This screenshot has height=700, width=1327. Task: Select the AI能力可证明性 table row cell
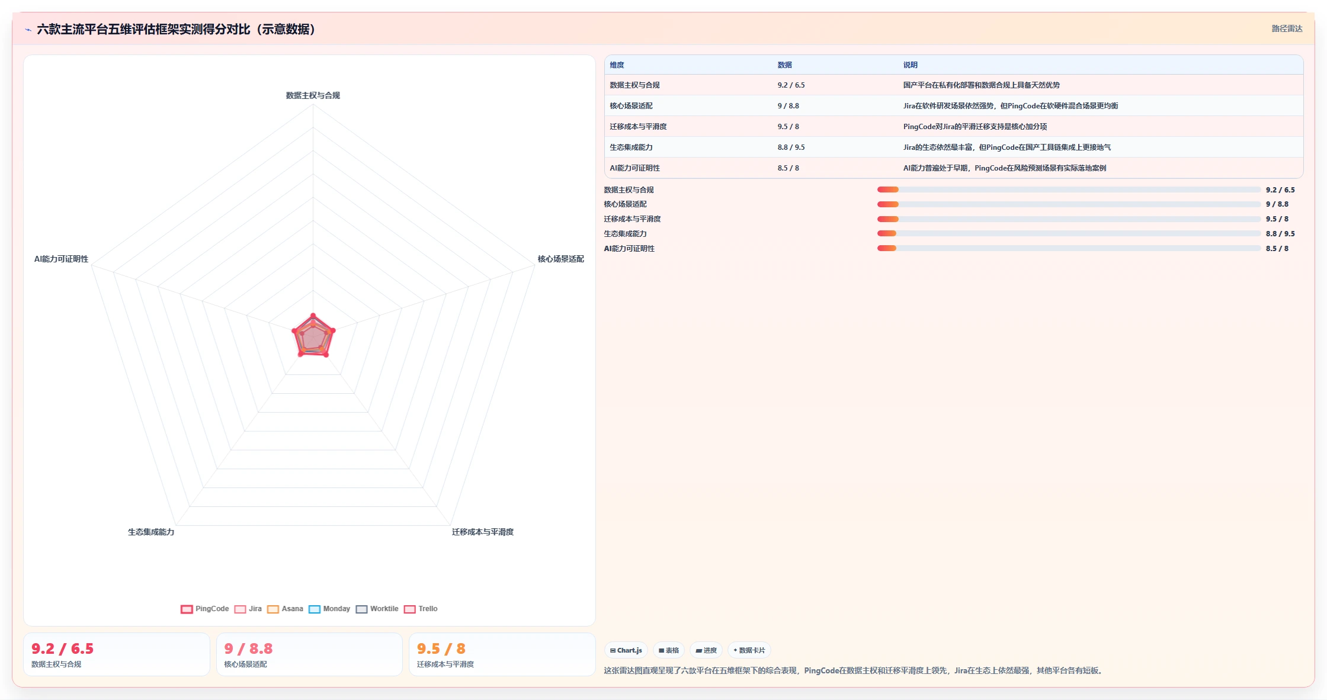tap(634, 168)
